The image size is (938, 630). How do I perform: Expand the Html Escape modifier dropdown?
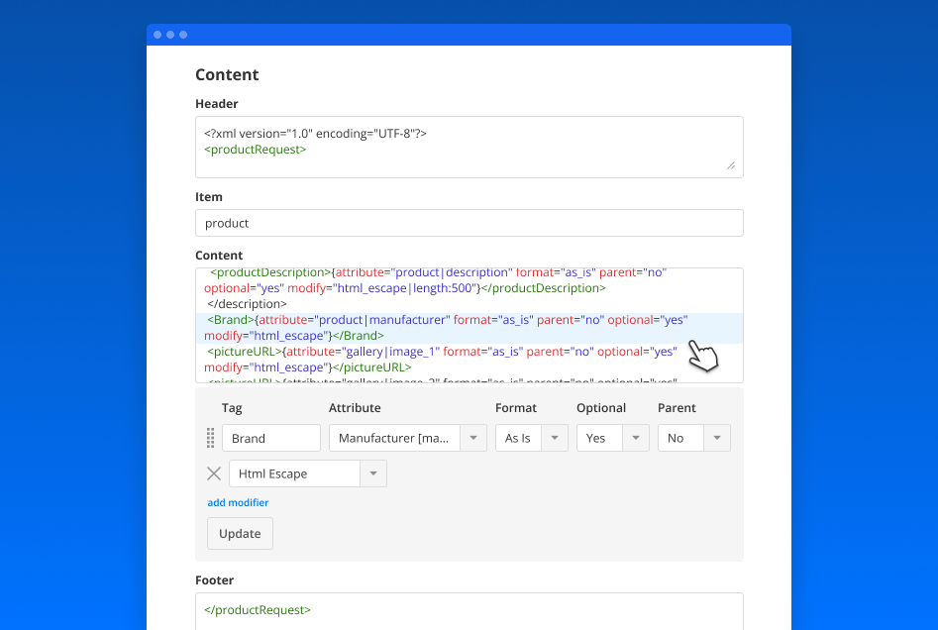[x=373, y=472]
